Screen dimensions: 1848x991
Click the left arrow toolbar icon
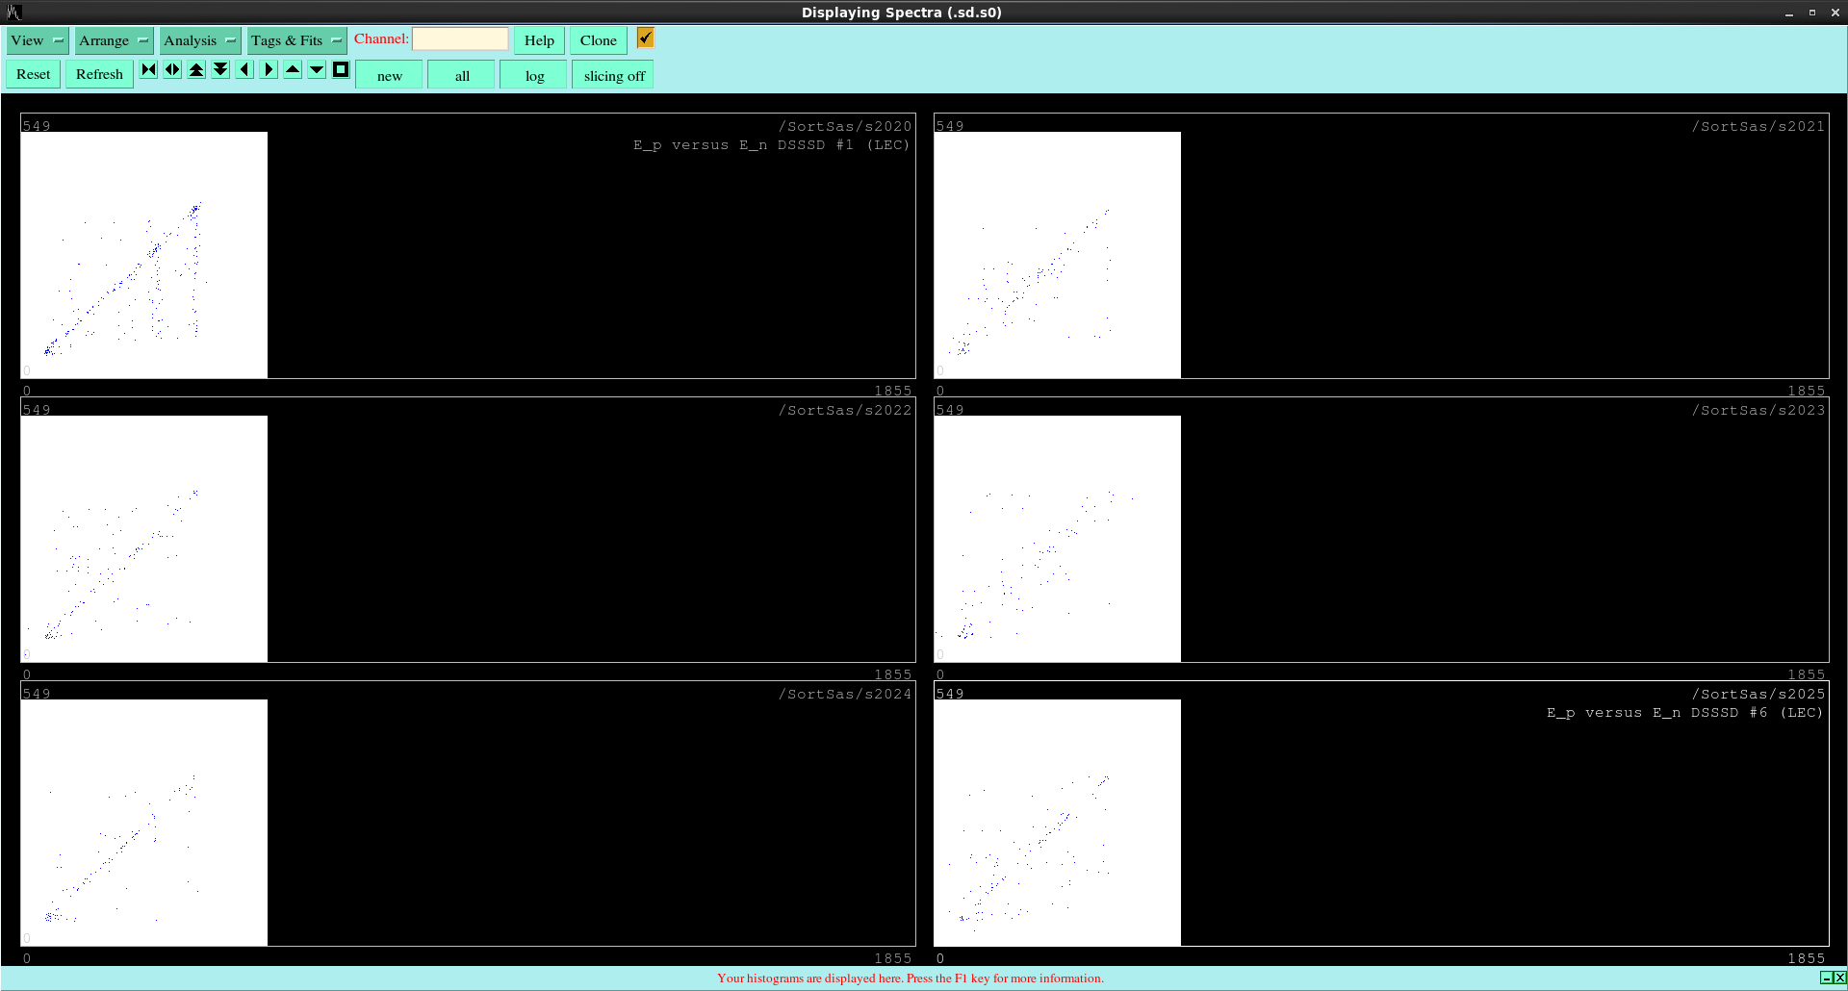click(244, 69)
